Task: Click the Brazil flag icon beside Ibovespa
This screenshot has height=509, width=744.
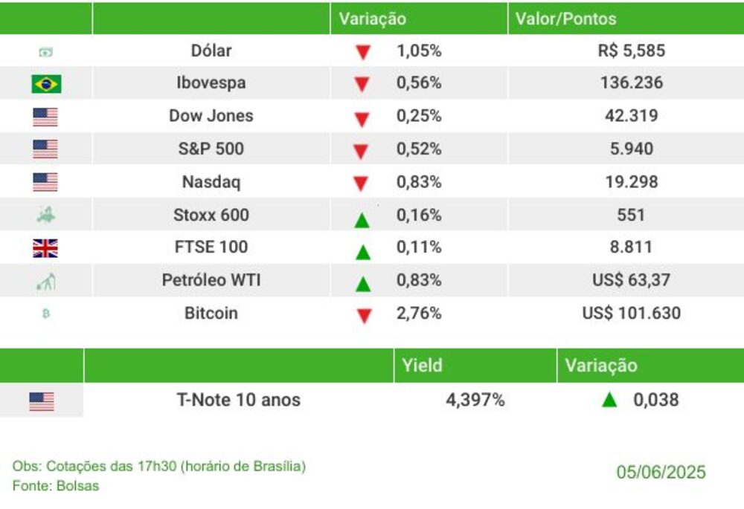Action: click(46, 84)
